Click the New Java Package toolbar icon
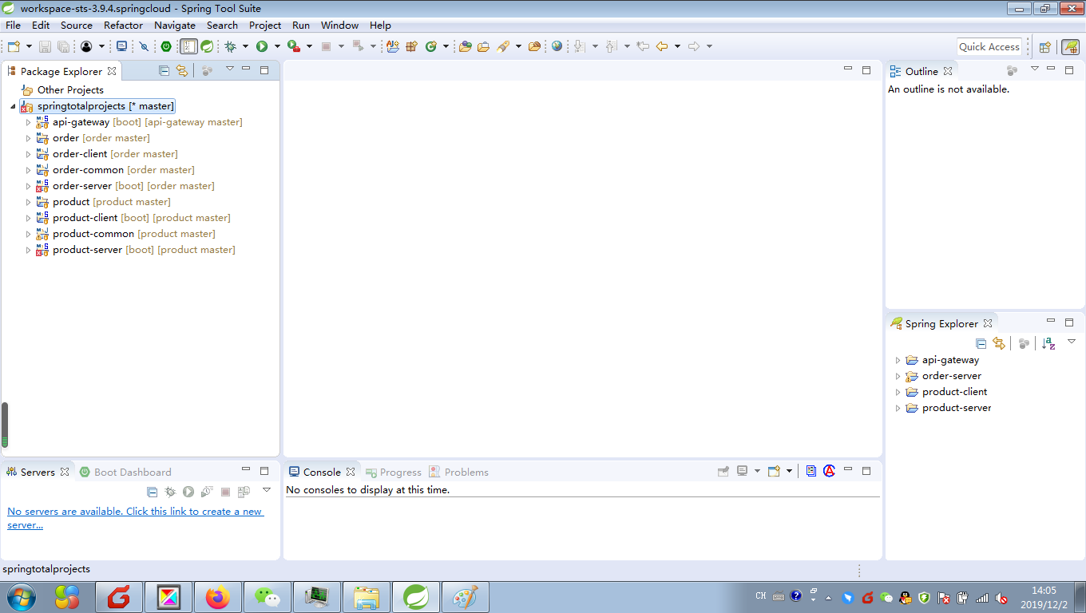The height and width of the screenshot is (613, 1086). click(x=412, y=46)
